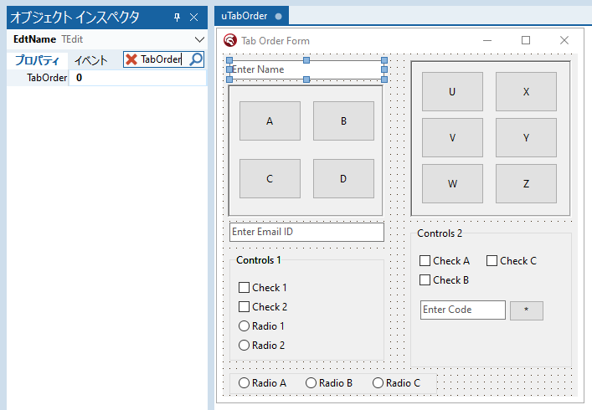Click button A
This screenshot has width=592, height=410.
[270, 121]
